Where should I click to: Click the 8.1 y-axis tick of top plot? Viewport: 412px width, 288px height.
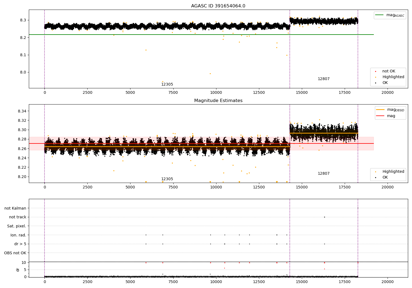point(23,55)
